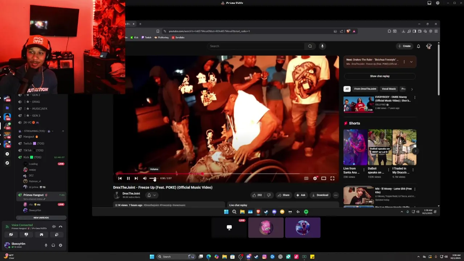
Task: Join the GEN 3 voice channel
Action: (x=36, y=116)
